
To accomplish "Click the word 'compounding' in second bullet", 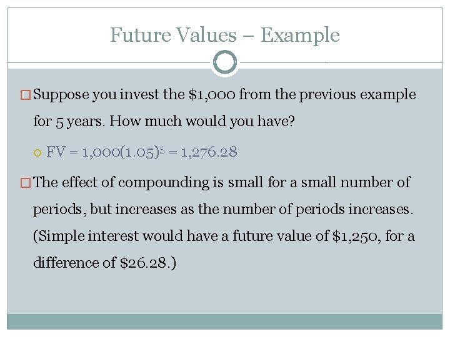I will (x=164, y=183).
